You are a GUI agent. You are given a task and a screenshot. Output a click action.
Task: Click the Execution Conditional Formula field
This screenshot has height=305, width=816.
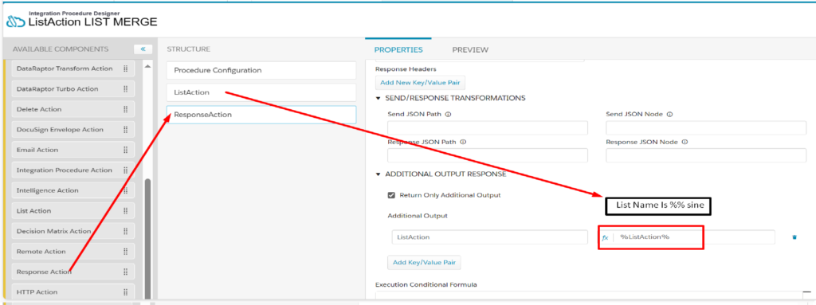click(589, 295)
